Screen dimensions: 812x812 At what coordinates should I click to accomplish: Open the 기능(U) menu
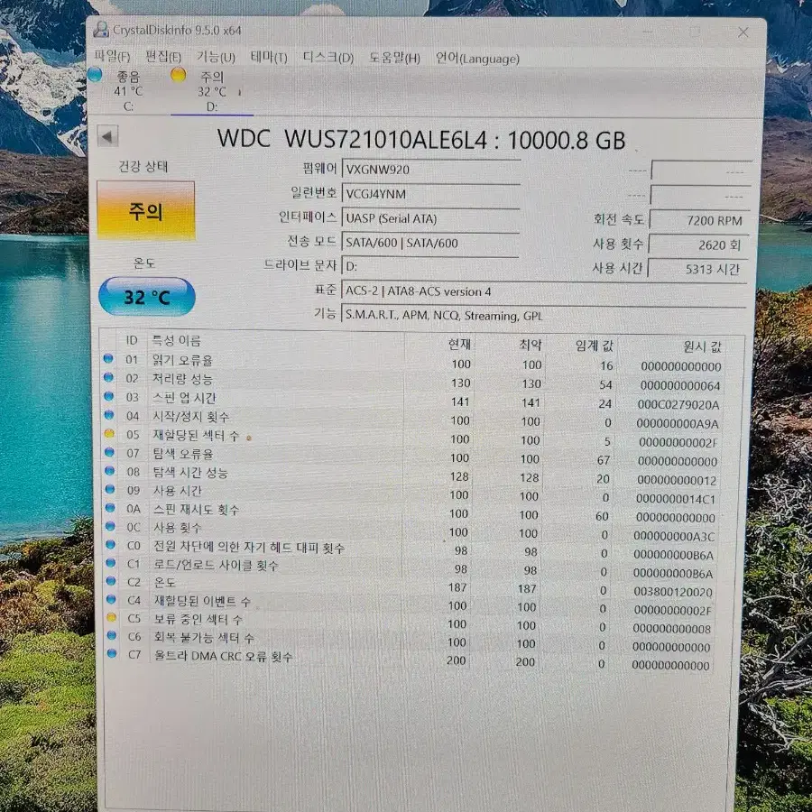pos(216,57)
